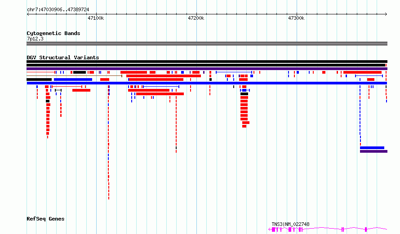
Task: Click the 47100k ruler label
Action: coord(96,18)
